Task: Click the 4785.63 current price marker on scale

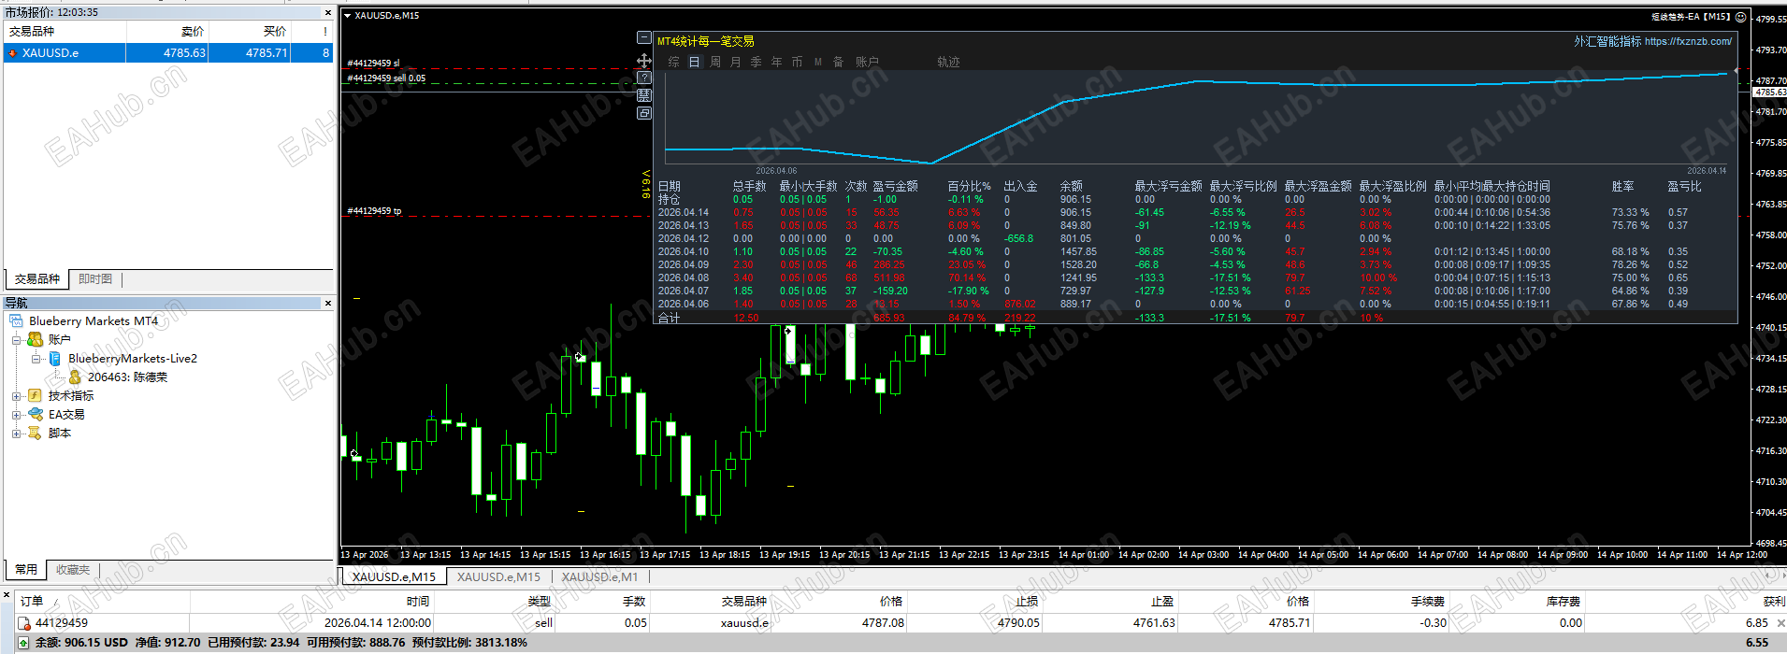Action: click(1769, 92)
